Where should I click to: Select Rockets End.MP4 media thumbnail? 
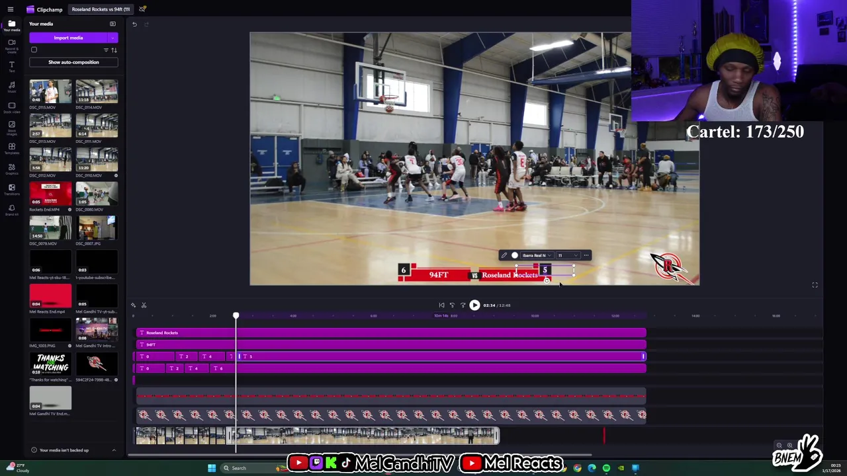pos(50,194)
